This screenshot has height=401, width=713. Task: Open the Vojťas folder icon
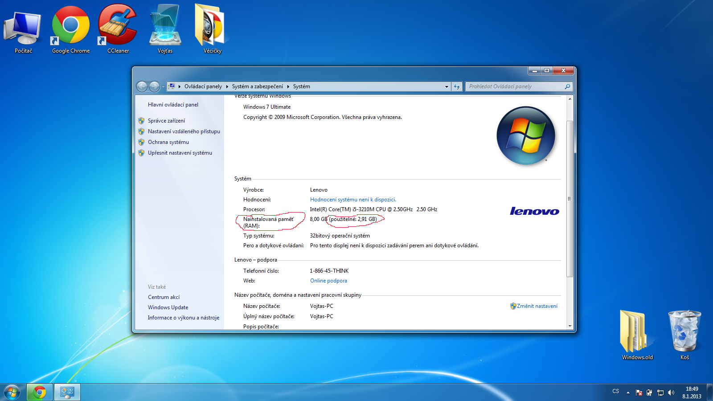click(165, 29)
